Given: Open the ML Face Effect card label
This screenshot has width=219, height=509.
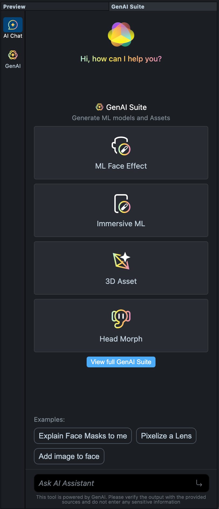Looking at the screenshot, I should point(121,166).
